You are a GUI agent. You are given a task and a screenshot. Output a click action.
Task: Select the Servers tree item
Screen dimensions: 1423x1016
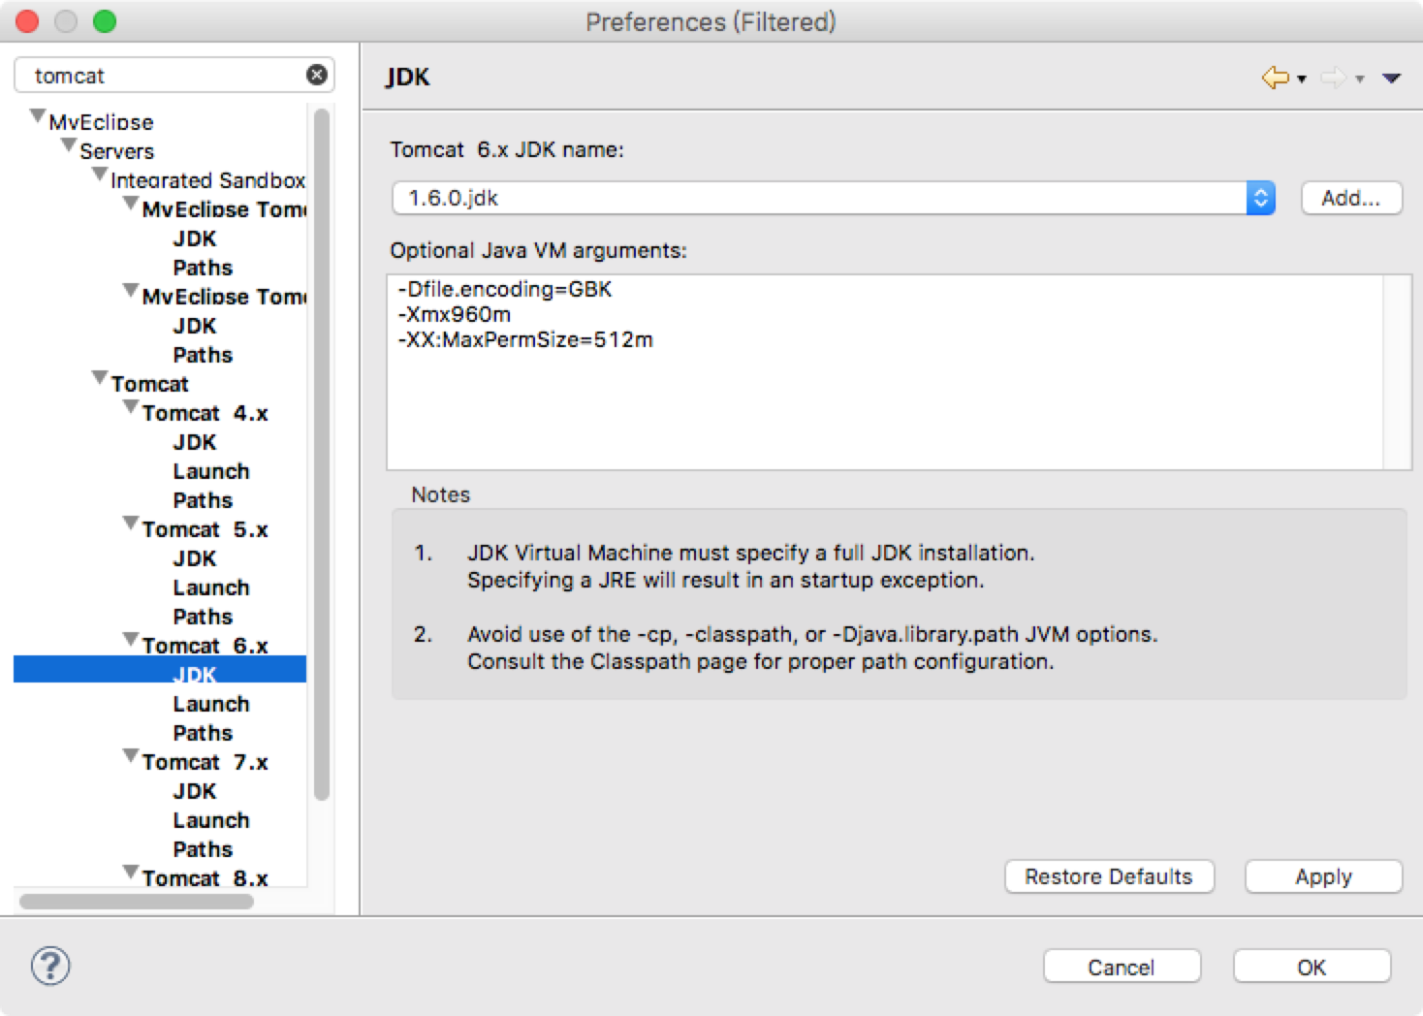[x=116, y=151]
